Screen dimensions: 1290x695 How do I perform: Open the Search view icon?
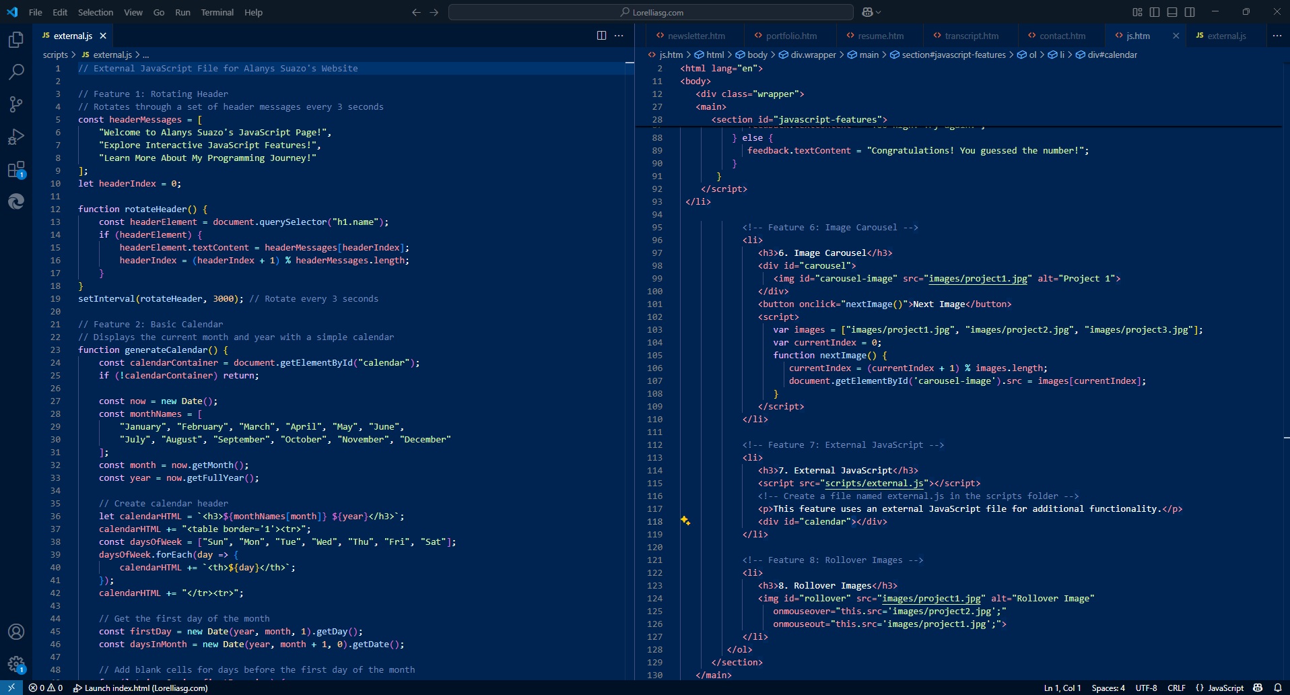(x=16, y=72)
